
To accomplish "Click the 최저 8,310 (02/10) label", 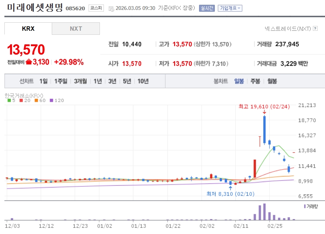I will tap(230, 194).
